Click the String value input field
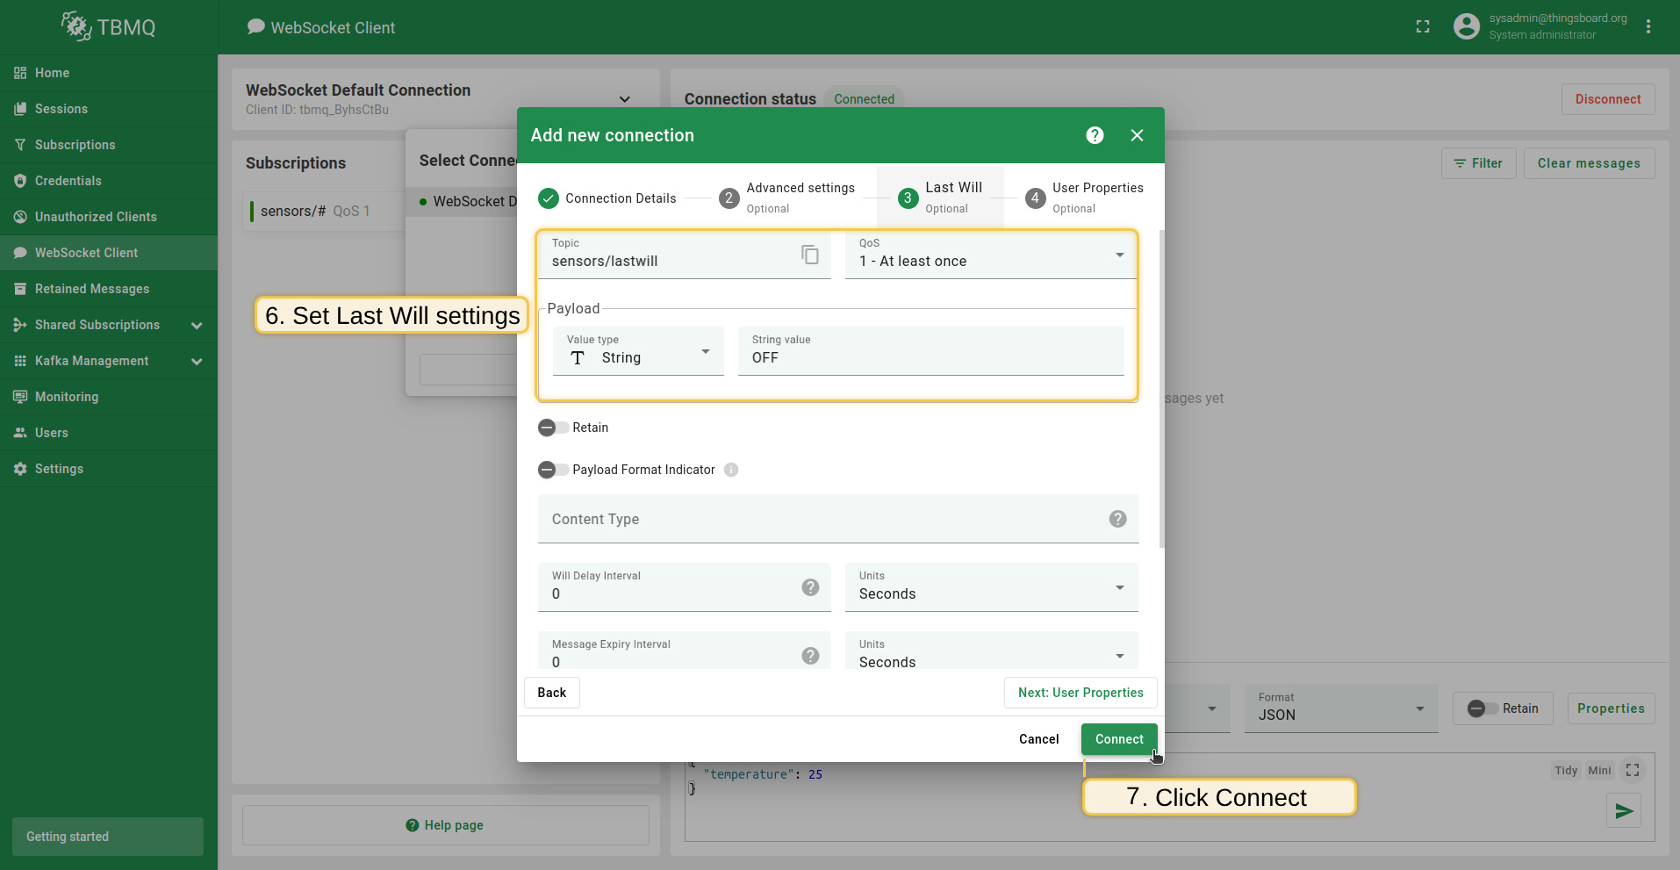This screenshot has height=870, width=1680. [930, 357]
